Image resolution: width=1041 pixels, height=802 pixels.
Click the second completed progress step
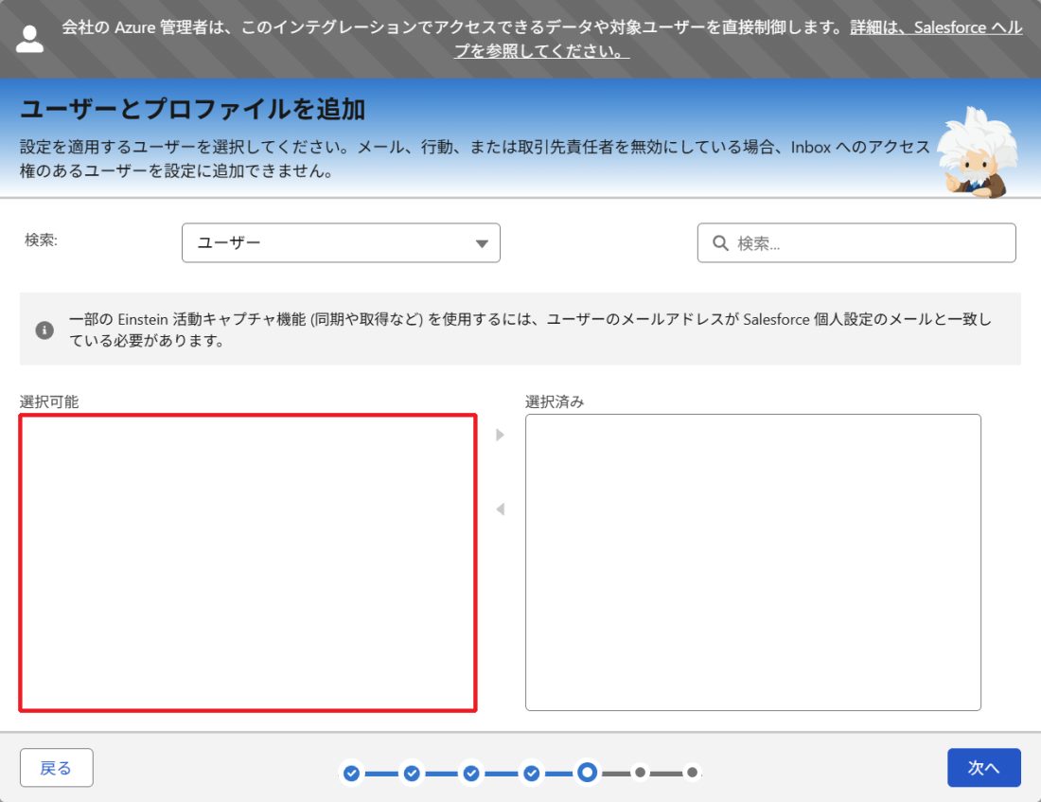(412, 773)
